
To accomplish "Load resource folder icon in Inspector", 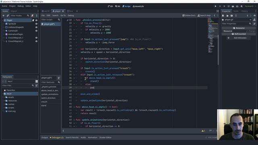I will [x=227, y=15].
